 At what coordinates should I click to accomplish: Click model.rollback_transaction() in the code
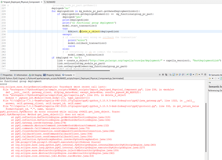click(x=87, y=43)
